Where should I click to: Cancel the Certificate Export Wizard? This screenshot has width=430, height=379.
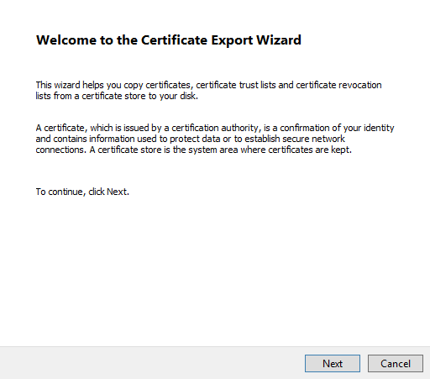point(396,364)
